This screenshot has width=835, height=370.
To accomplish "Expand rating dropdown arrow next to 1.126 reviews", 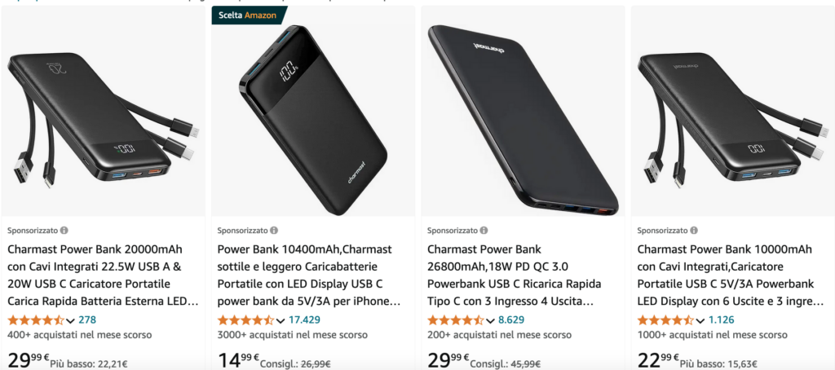I will pos(700,321).
